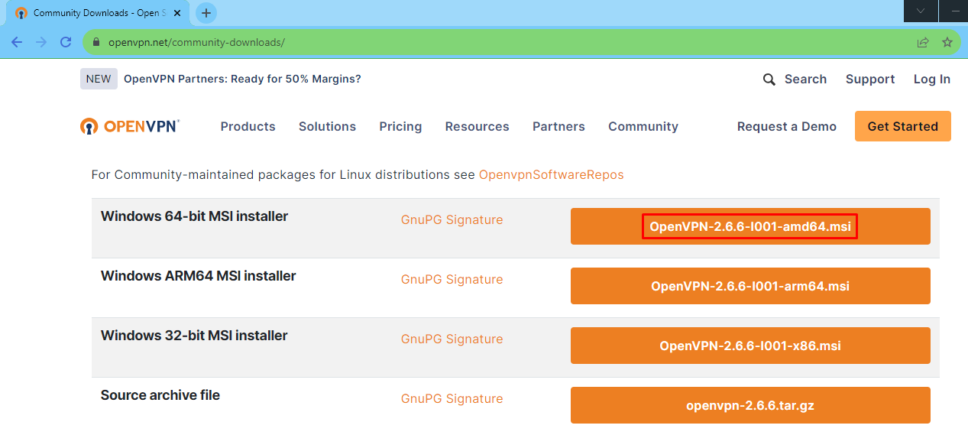Reload the Community Downloads page
The height and width of the screenshot is (448, 968).
[66, 42]
